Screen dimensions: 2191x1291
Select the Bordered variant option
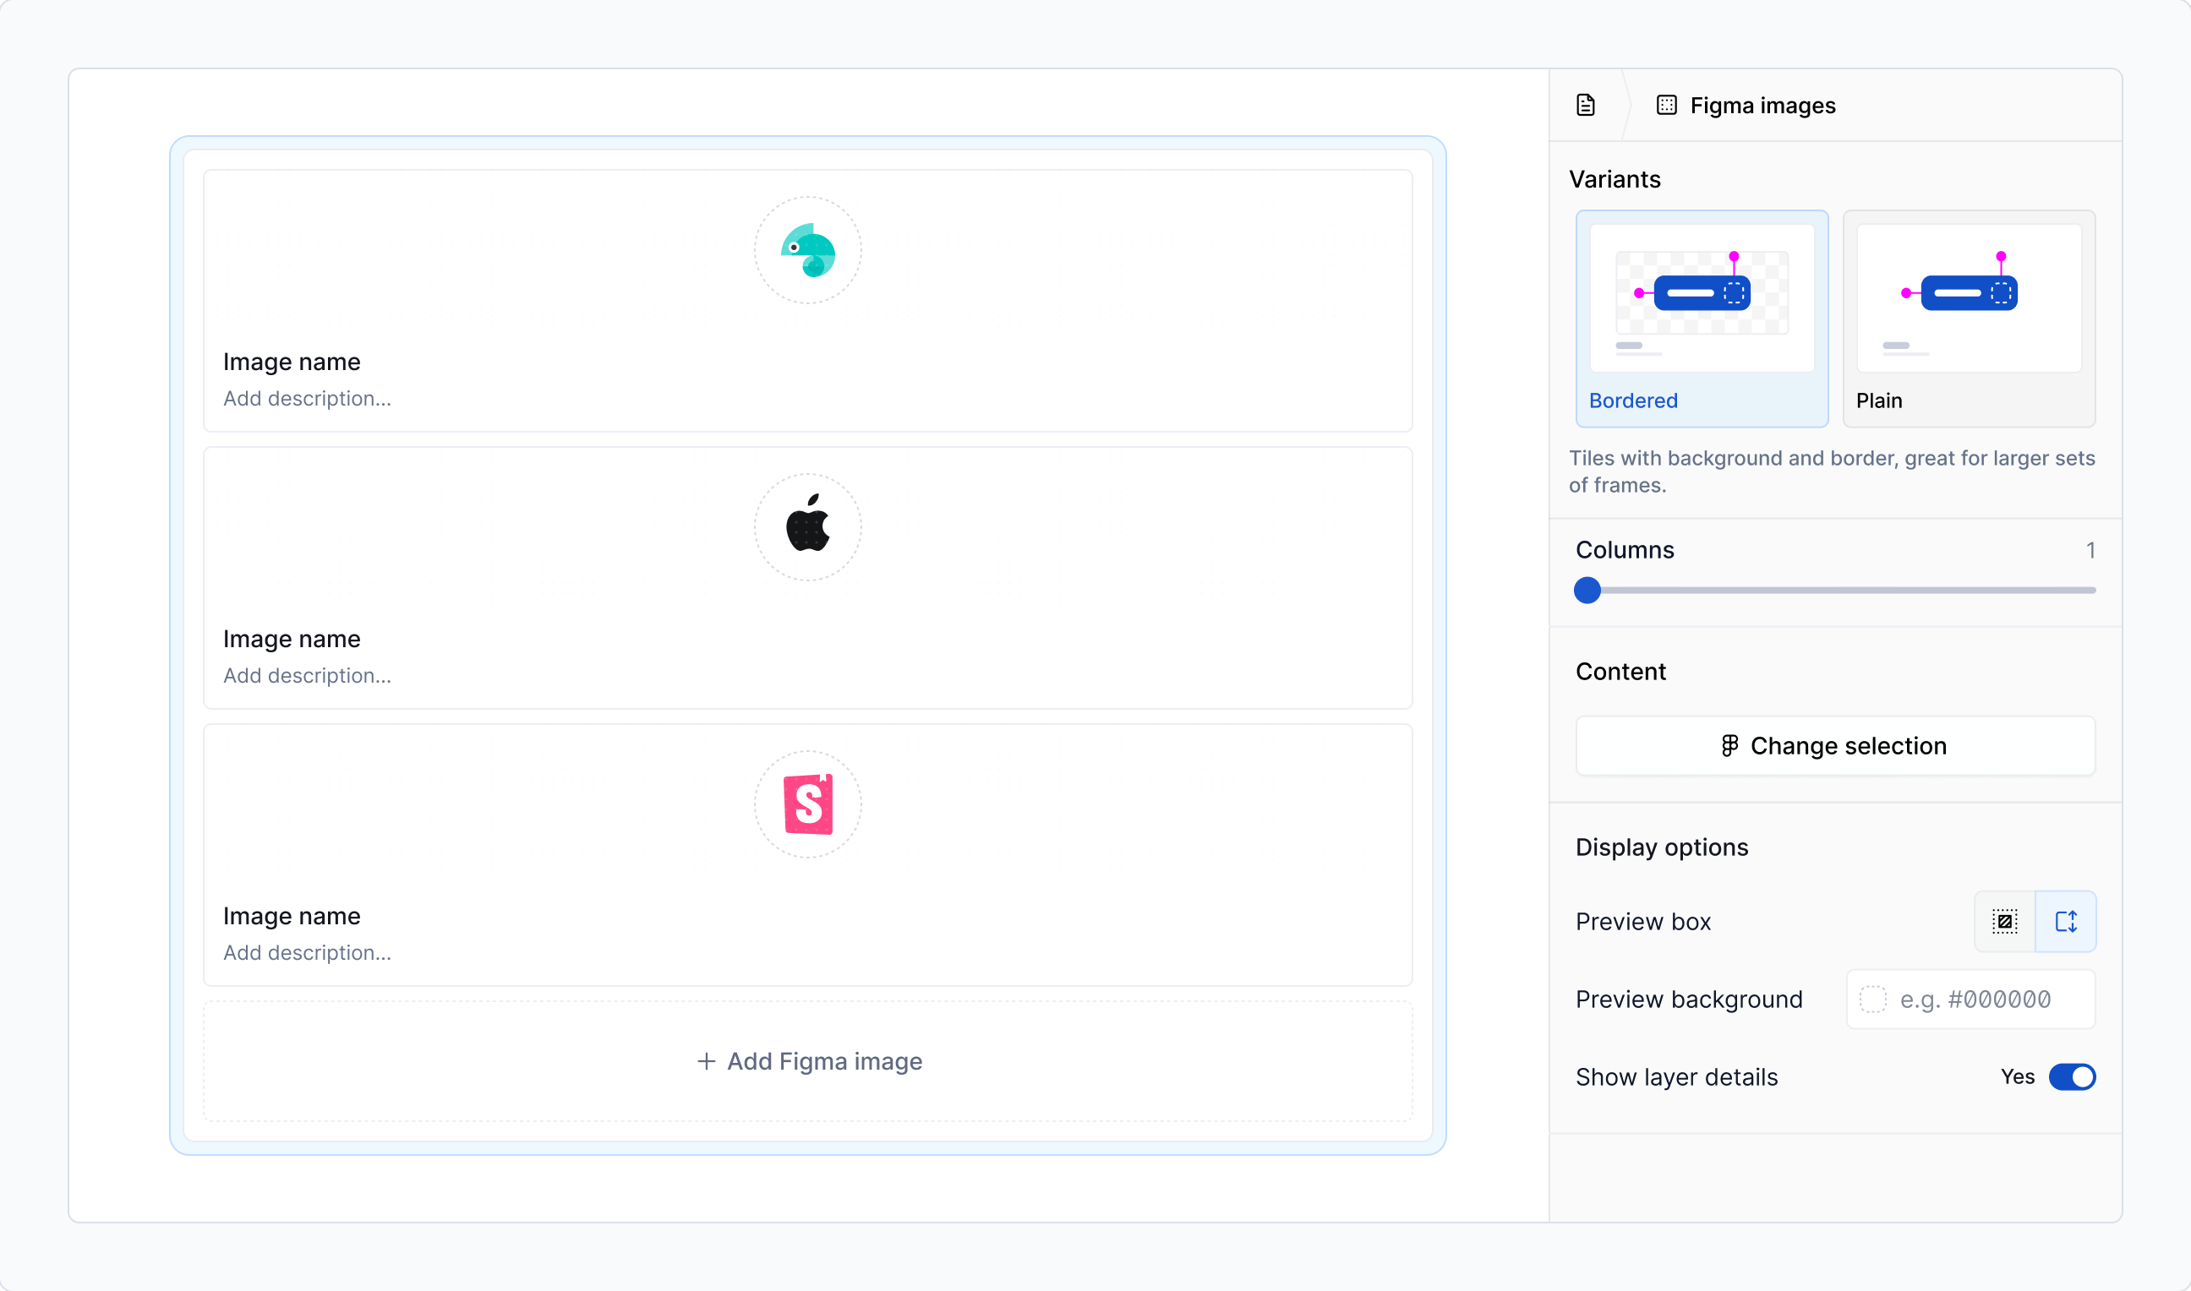click(x=1702, y=318)
